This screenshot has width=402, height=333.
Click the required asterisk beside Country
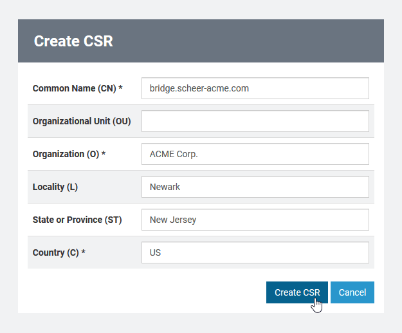84,252
